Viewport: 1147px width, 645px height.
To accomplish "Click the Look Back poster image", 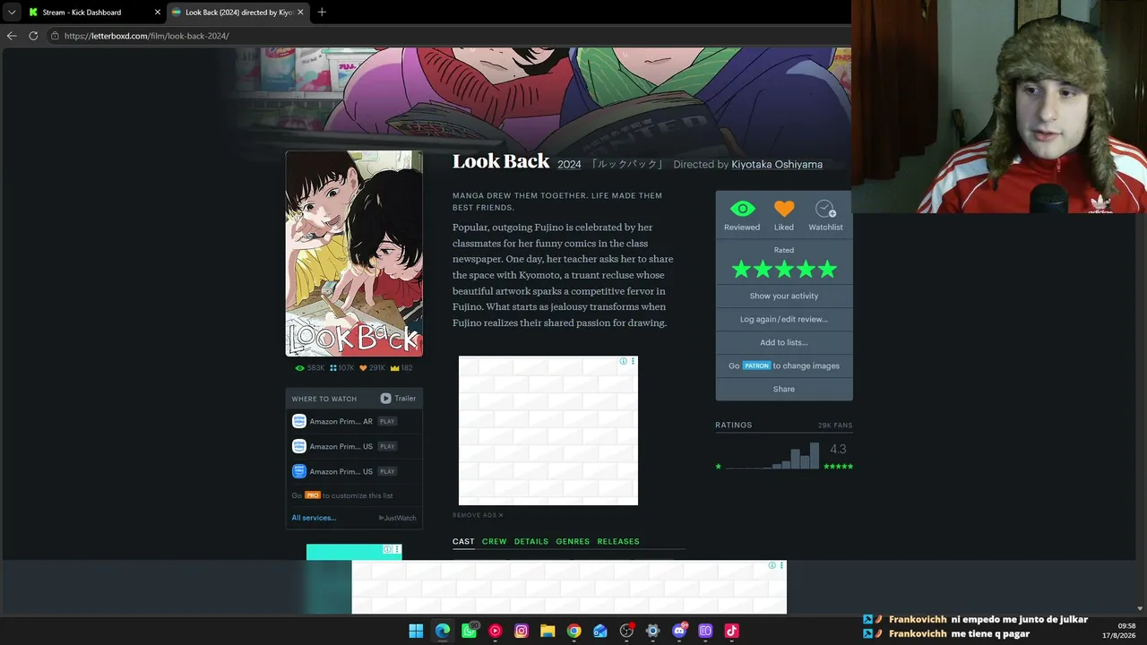I will [x=354, y=254].
